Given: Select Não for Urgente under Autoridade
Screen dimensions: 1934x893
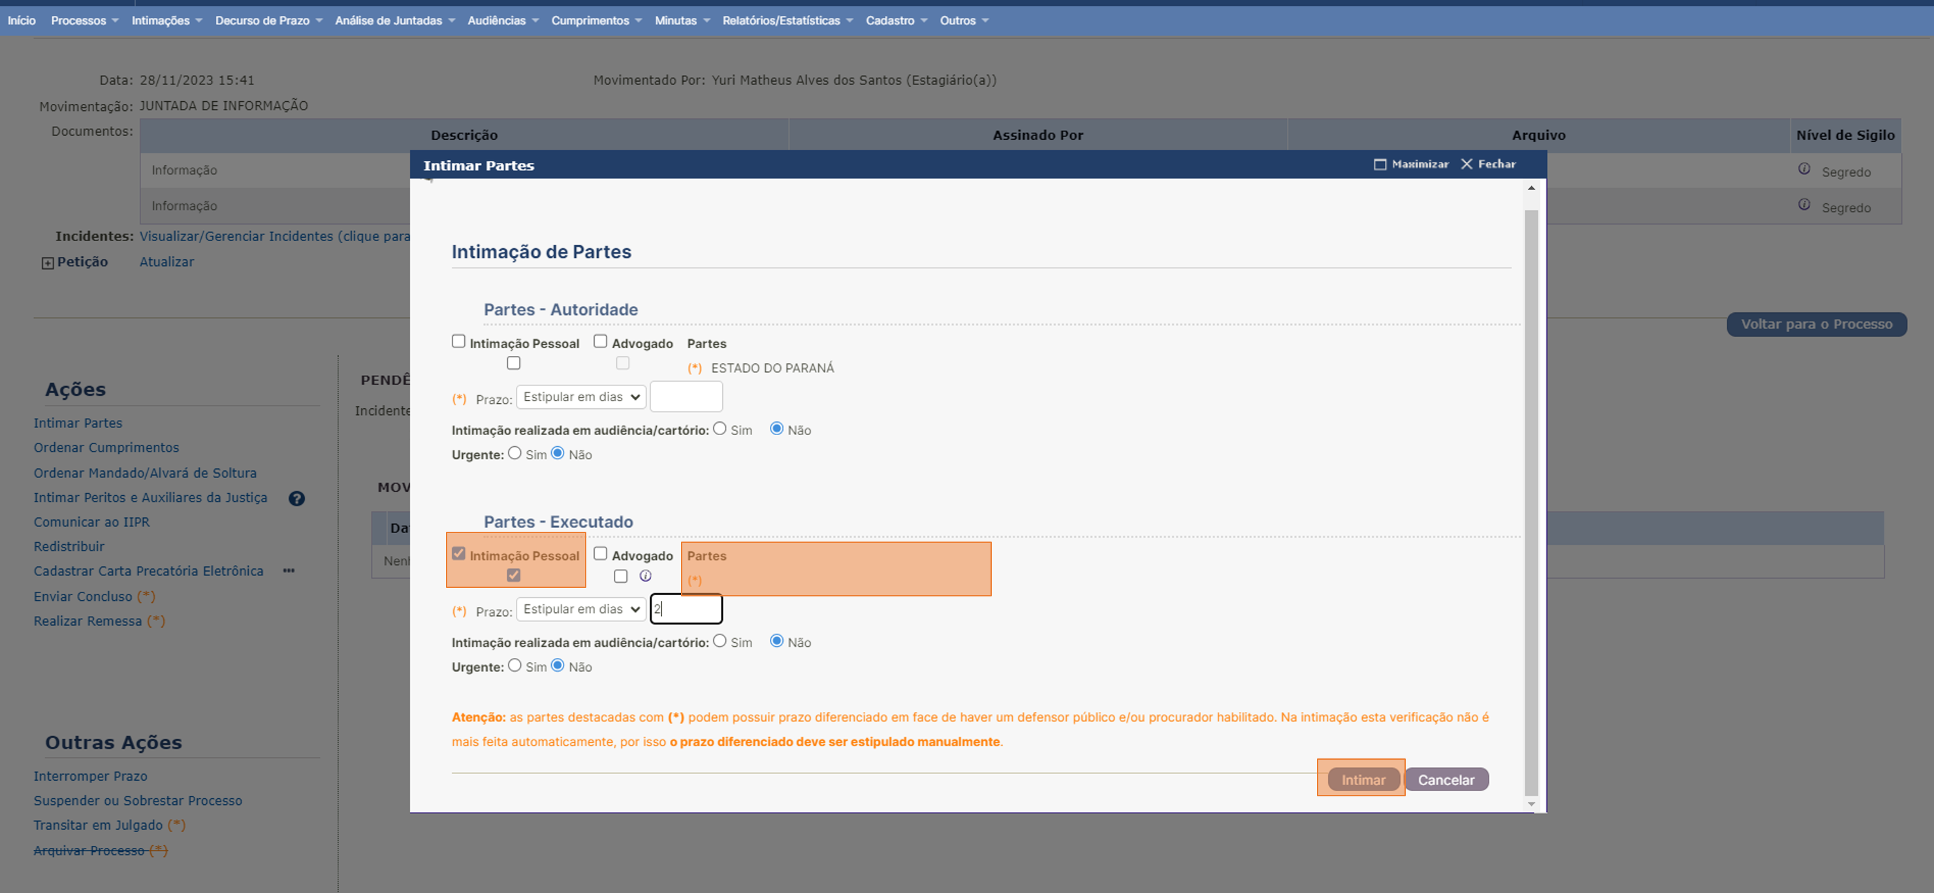Looking at the screenshot, I should click(x=558, y=453).
